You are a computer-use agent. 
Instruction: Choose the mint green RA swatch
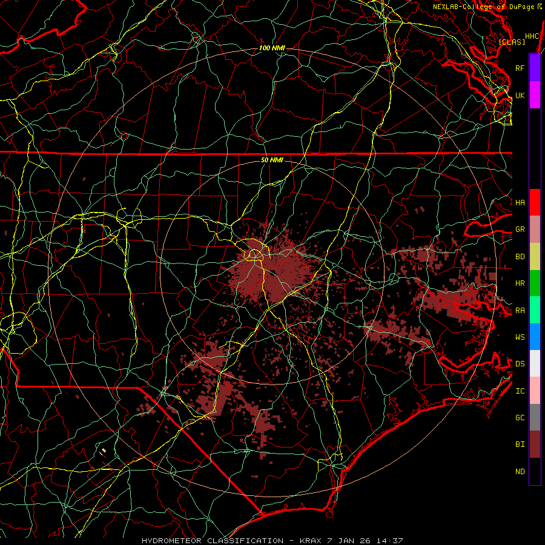[x=535, y=310]
